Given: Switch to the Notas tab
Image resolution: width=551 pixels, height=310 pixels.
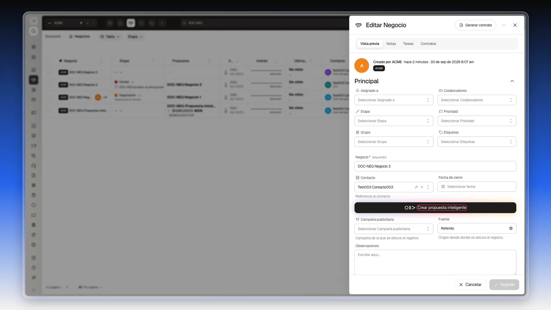Looking at the screenshot, I should (x=391, y=44).
